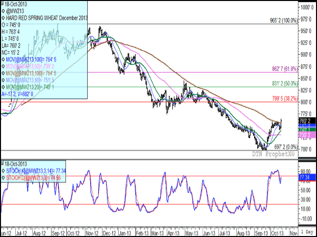Click the pink MOV 50 = 730' 2 entry
The image size is (317, 237).
click(30, 67)
